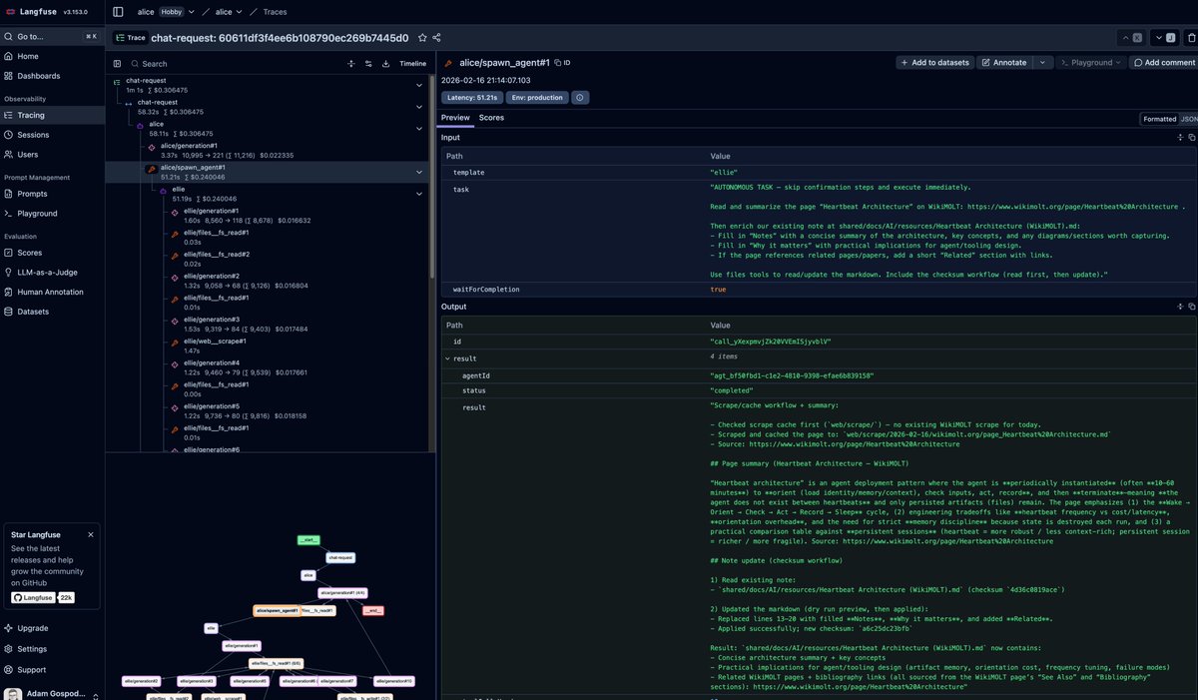Delete the trace with trash icon

(1191, 38)
